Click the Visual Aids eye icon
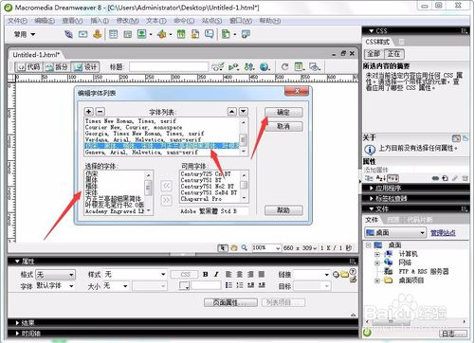 315,67
